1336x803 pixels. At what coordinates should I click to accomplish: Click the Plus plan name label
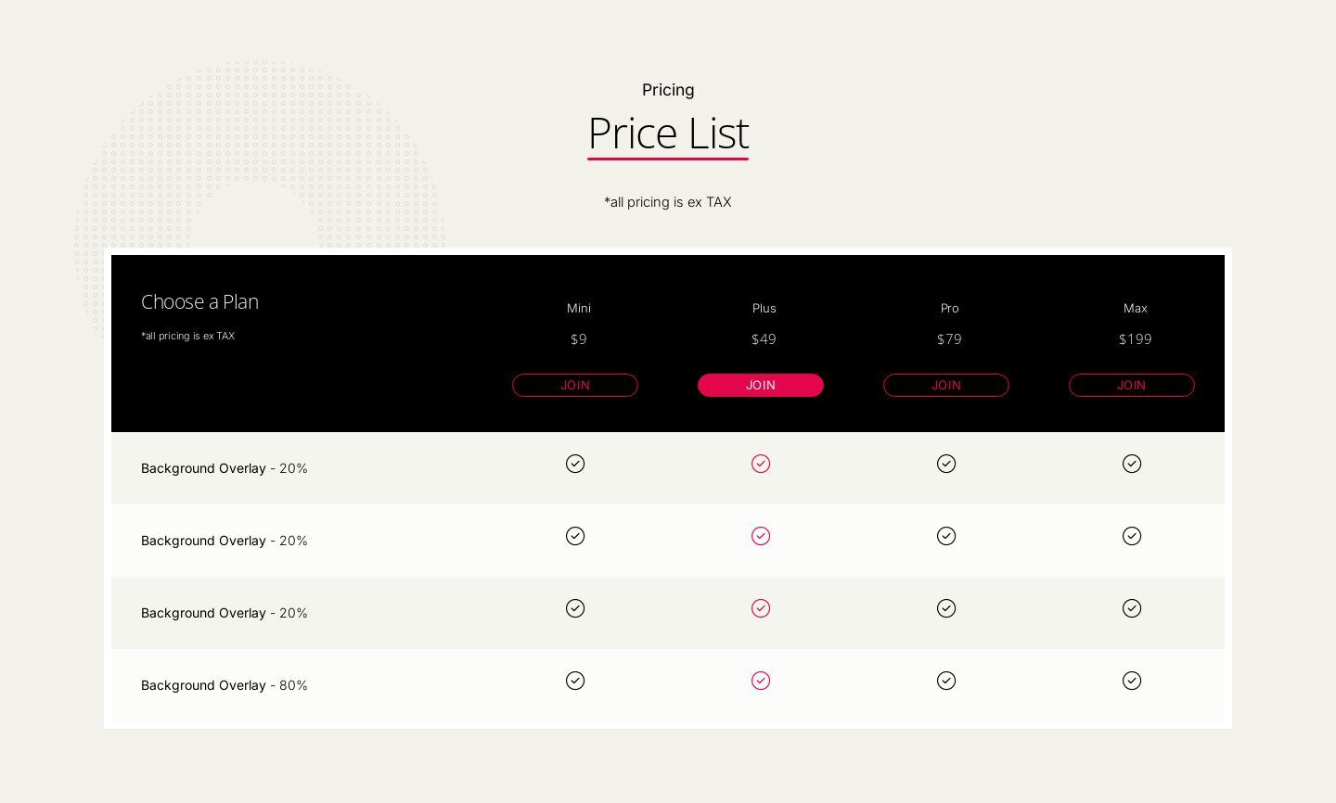[x=764, y=308]
